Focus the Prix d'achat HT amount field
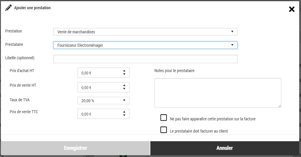Image resolution: width=301 pixels, height=157 pixels. tap(99, 73)
